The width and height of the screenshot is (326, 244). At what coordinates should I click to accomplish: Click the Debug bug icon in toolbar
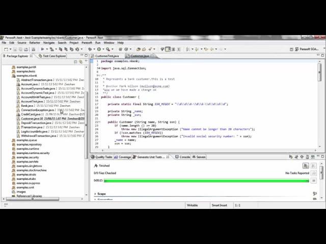[x=90, y=49]
